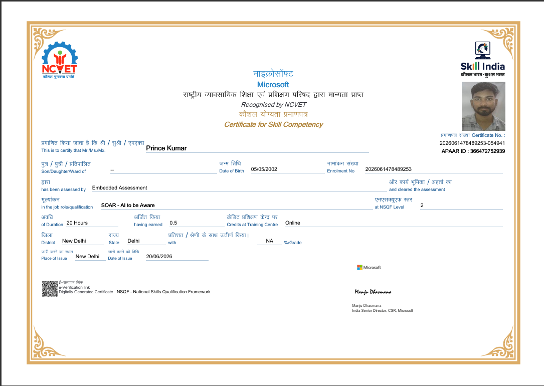544x386 pixels.
Task: Click the Date of Issue 20/06/2026
Action: [159, 257]
